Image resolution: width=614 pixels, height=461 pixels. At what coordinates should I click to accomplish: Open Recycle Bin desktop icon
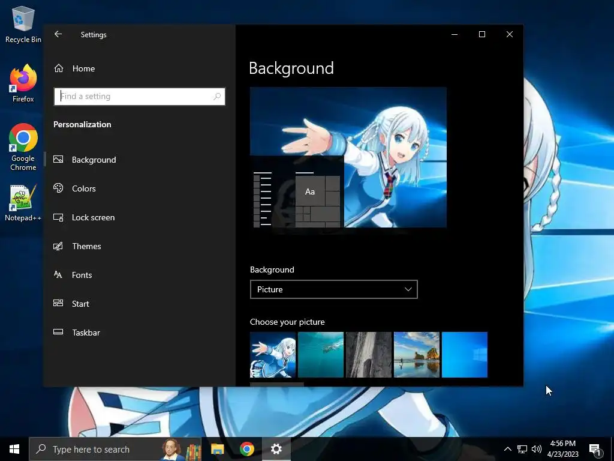(x=23, y=24)
